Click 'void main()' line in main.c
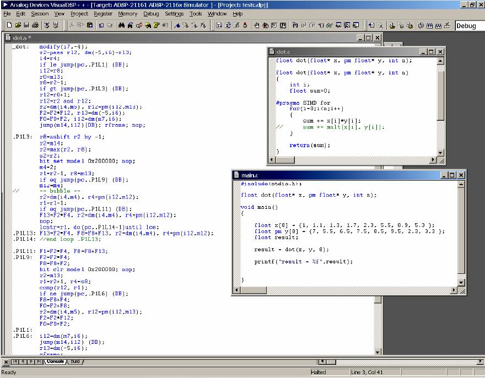Image resolution: width=485 pixels, height=378 pixels. pos(259,207)
